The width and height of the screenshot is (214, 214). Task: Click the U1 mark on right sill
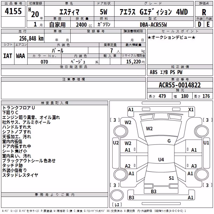click(206, 143)
